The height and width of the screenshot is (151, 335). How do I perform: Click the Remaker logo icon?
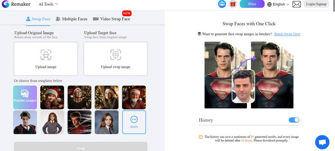point(5,4)
